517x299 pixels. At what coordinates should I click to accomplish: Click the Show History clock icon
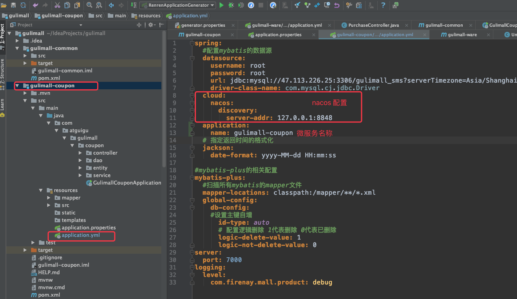coord(327,5)
